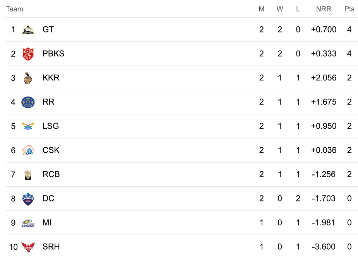Click the LSG team logo
The width and height of the screenshot is (358, 259).
coord(28,126)
